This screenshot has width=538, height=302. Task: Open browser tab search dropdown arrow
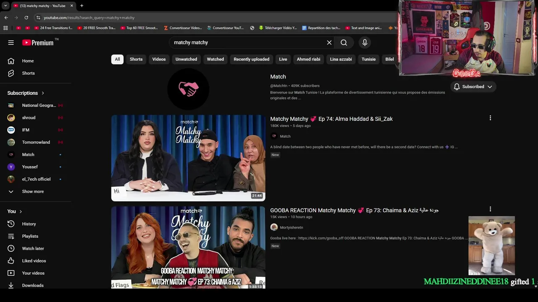pyautogui.click(x=5, y=6)
